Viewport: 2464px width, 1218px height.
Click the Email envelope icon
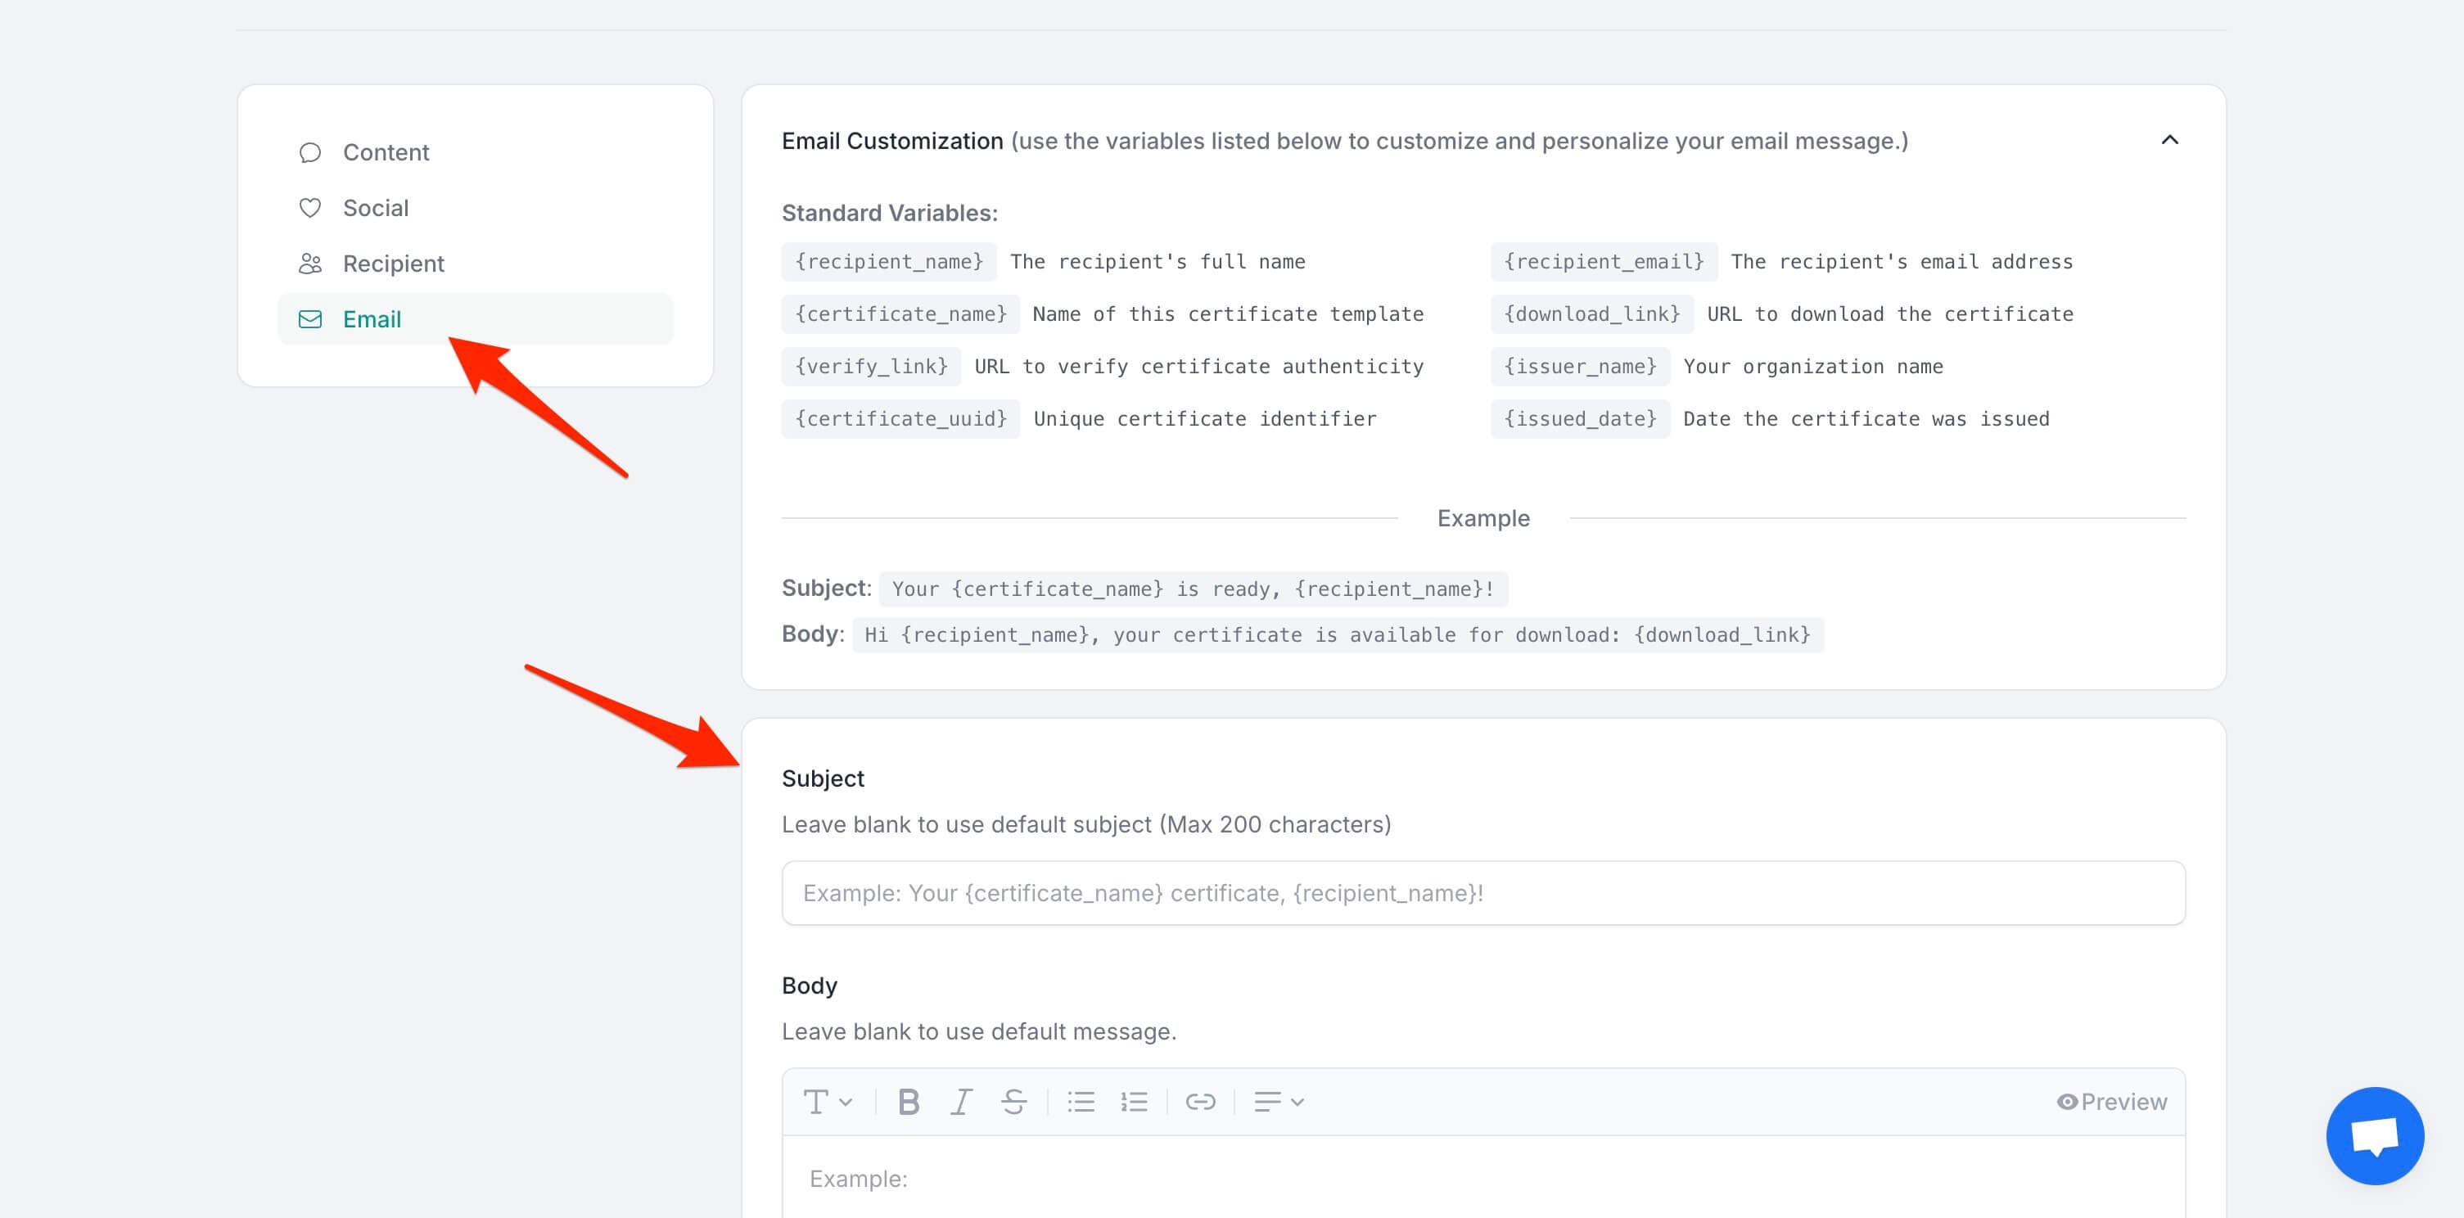[310, 318]
